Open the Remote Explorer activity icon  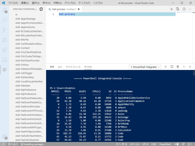pos(5,60)
